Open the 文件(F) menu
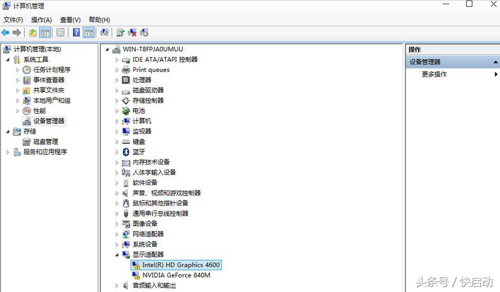 (x=13, y=20)
